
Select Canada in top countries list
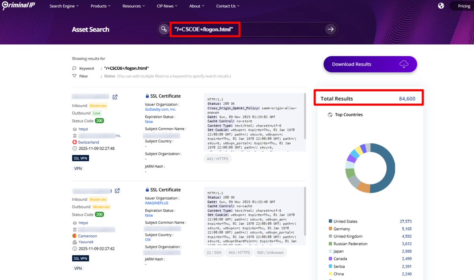(340, 259)
